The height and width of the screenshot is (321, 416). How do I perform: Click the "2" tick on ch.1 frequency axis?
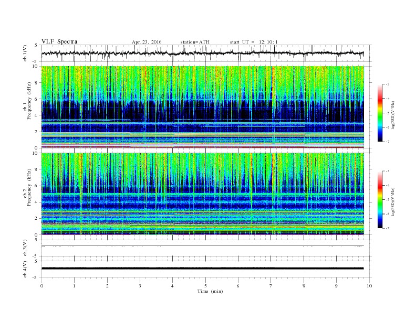[x=36, y=132]
